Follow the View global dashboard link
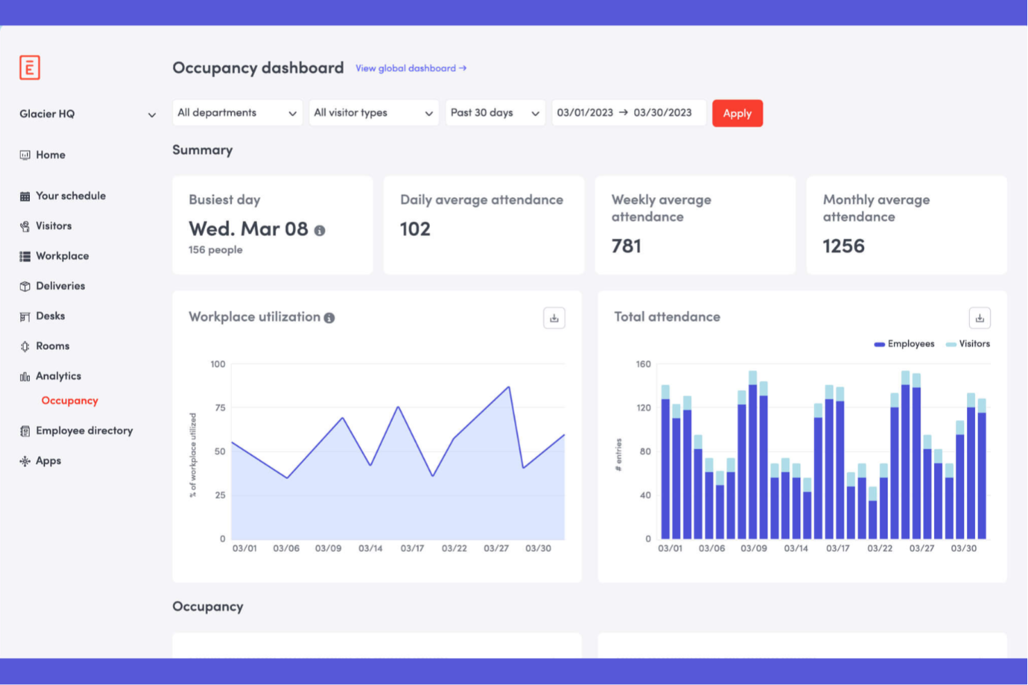Image resolution: width=1028 pixels, height=685 pixels. (x=411, y=68)
